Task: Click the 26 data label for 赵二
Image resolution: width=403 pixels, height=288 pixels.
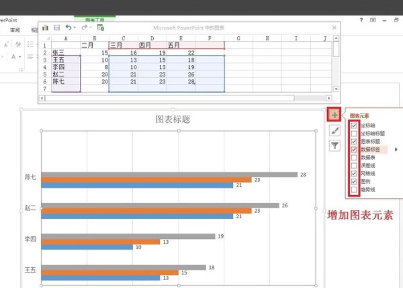Action: [285, 205]
